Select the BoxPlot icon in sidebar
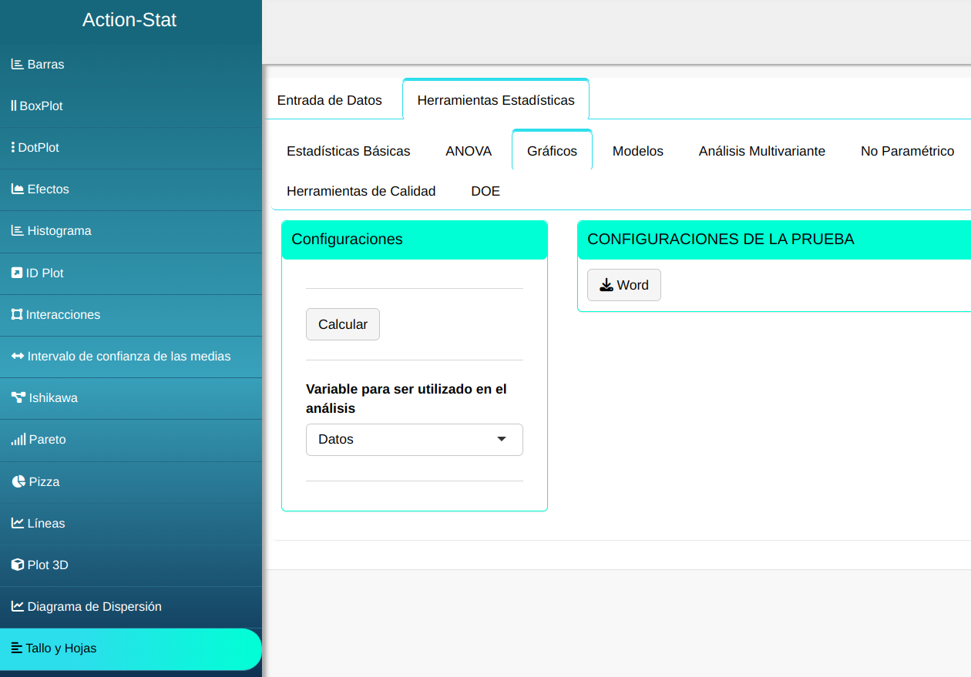 [x=14, y=106]
